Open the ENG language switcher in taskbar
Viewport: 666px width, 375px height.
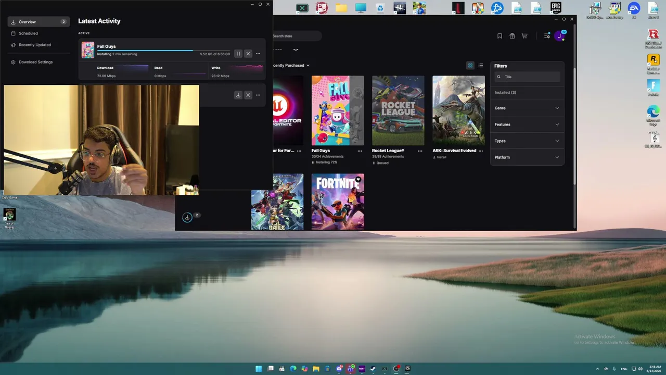coord(624,369)
